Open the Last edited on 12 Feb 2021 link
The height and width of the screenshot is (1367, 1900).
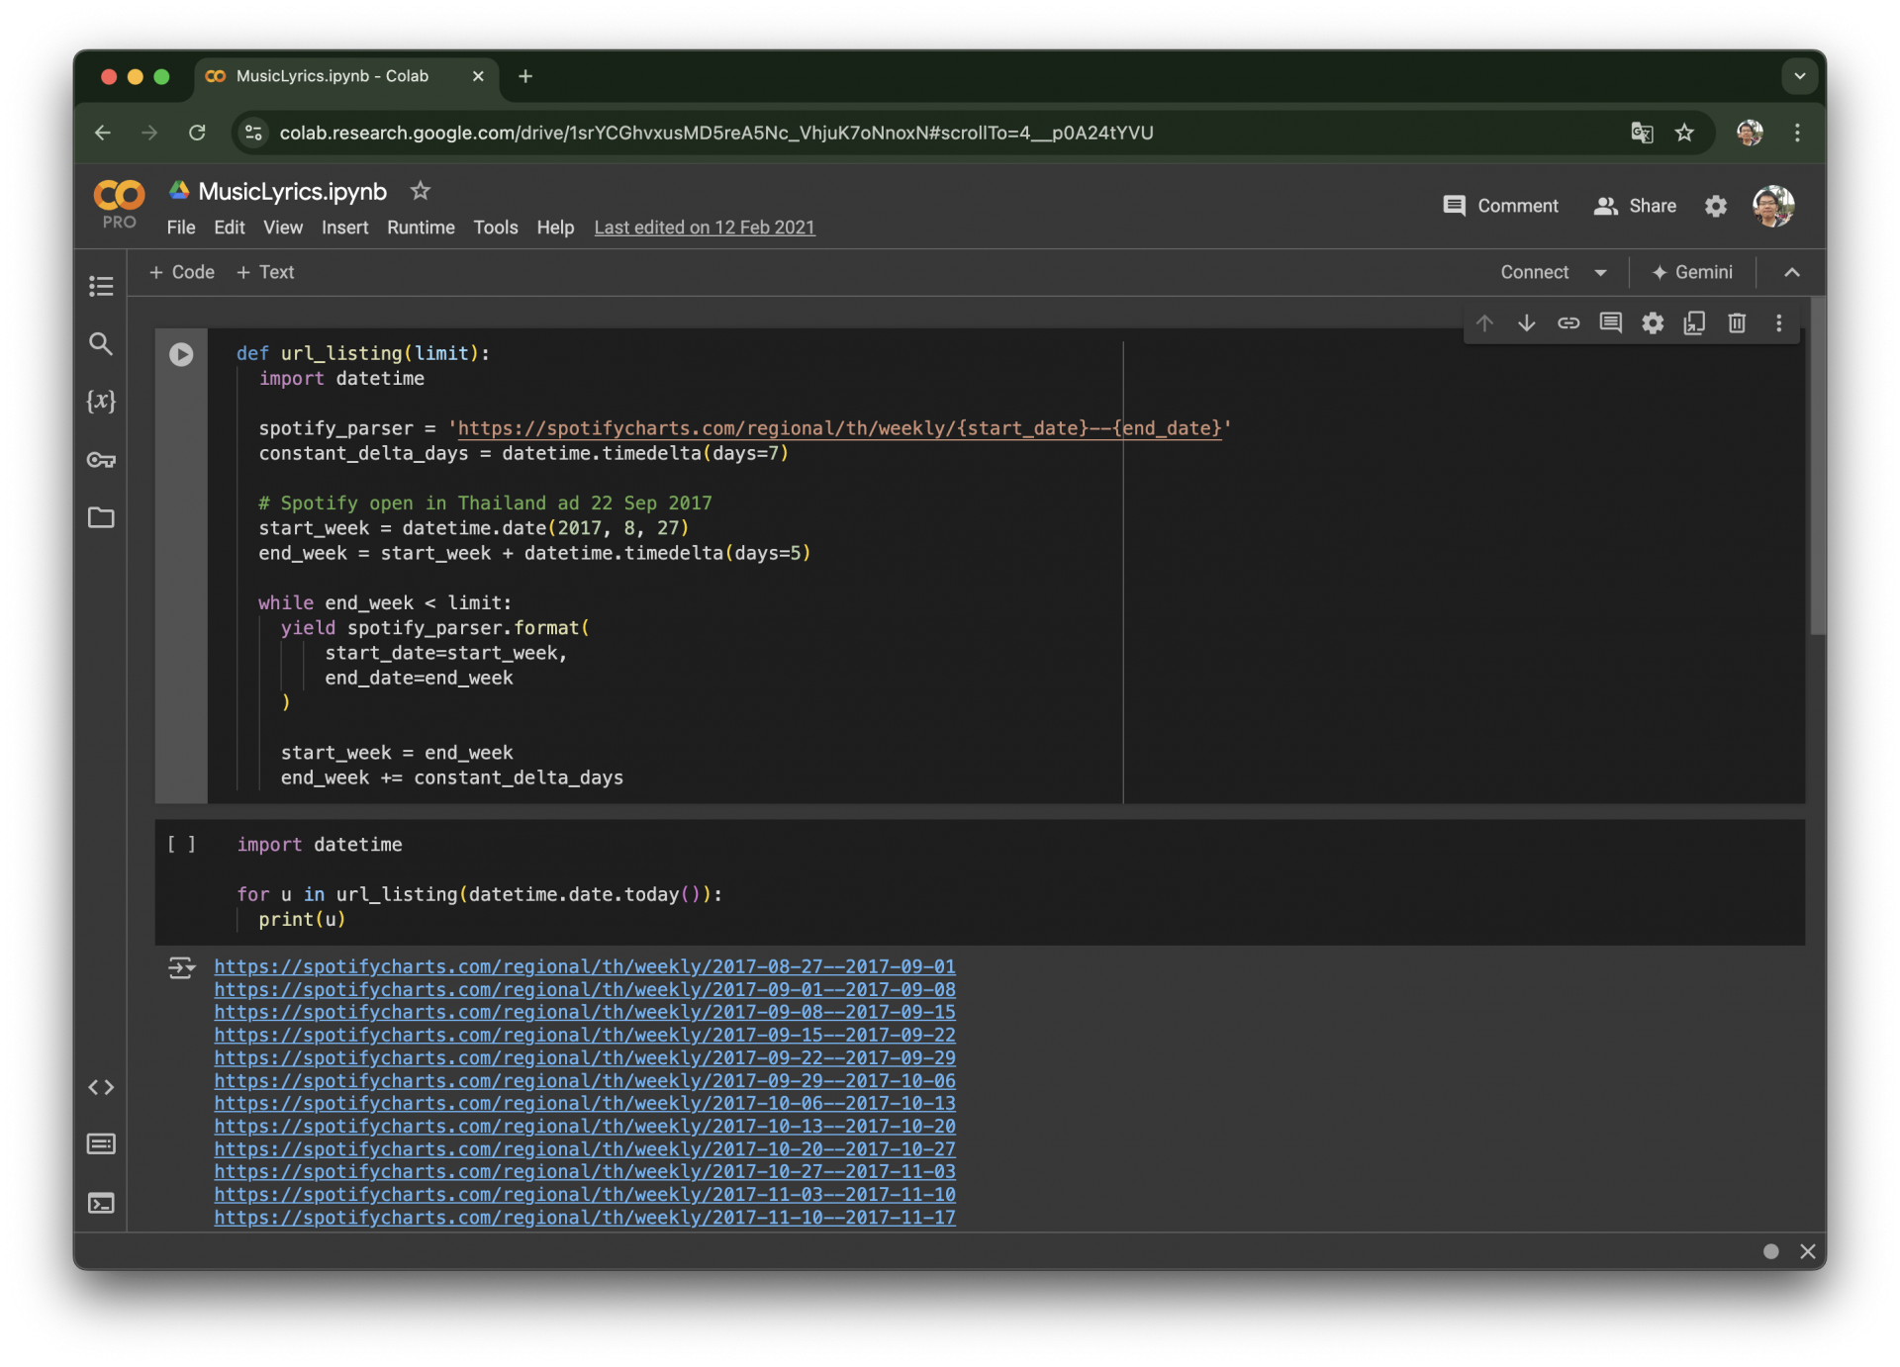coord(705,228)
